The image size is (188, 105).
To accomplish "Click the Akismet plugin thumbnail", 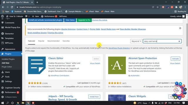I will [x=117, y=65].
